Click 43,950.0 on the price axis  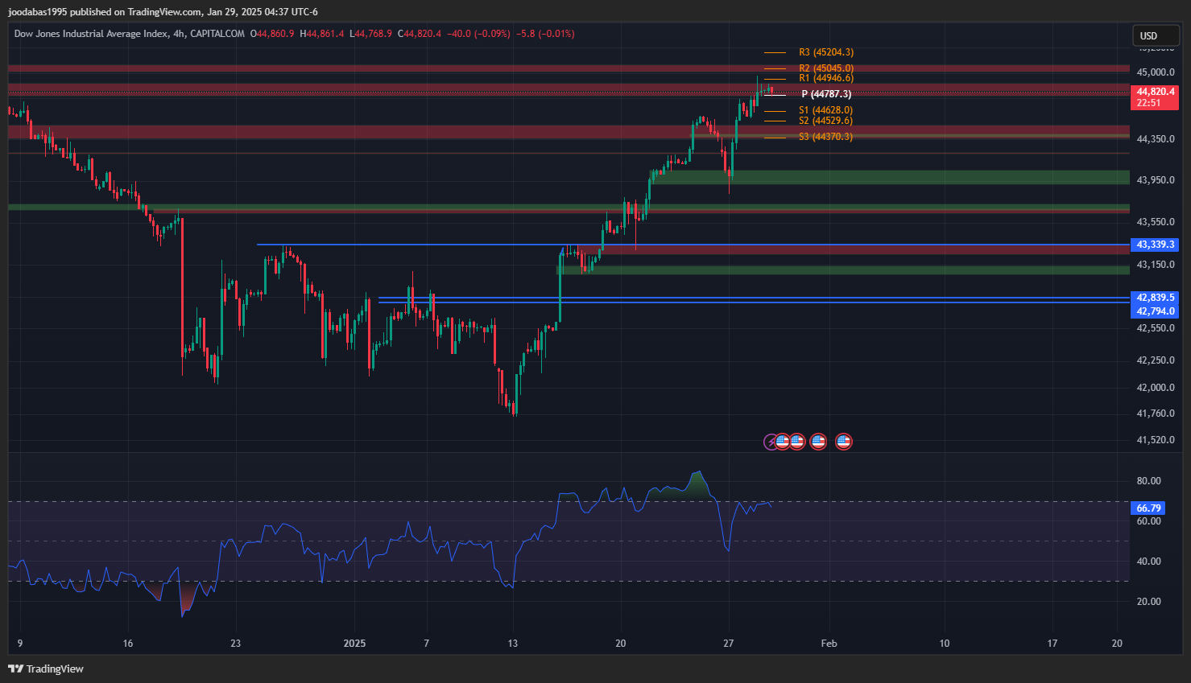1155,180
